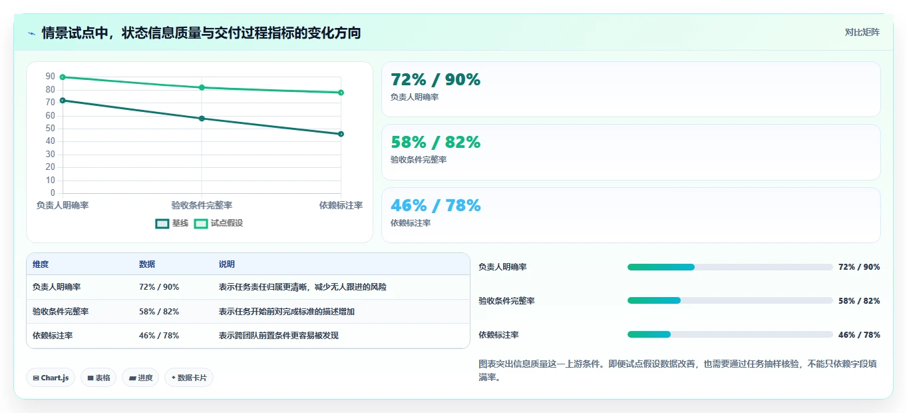Click description 表示任务责任归属更清晰

[303, 287]
